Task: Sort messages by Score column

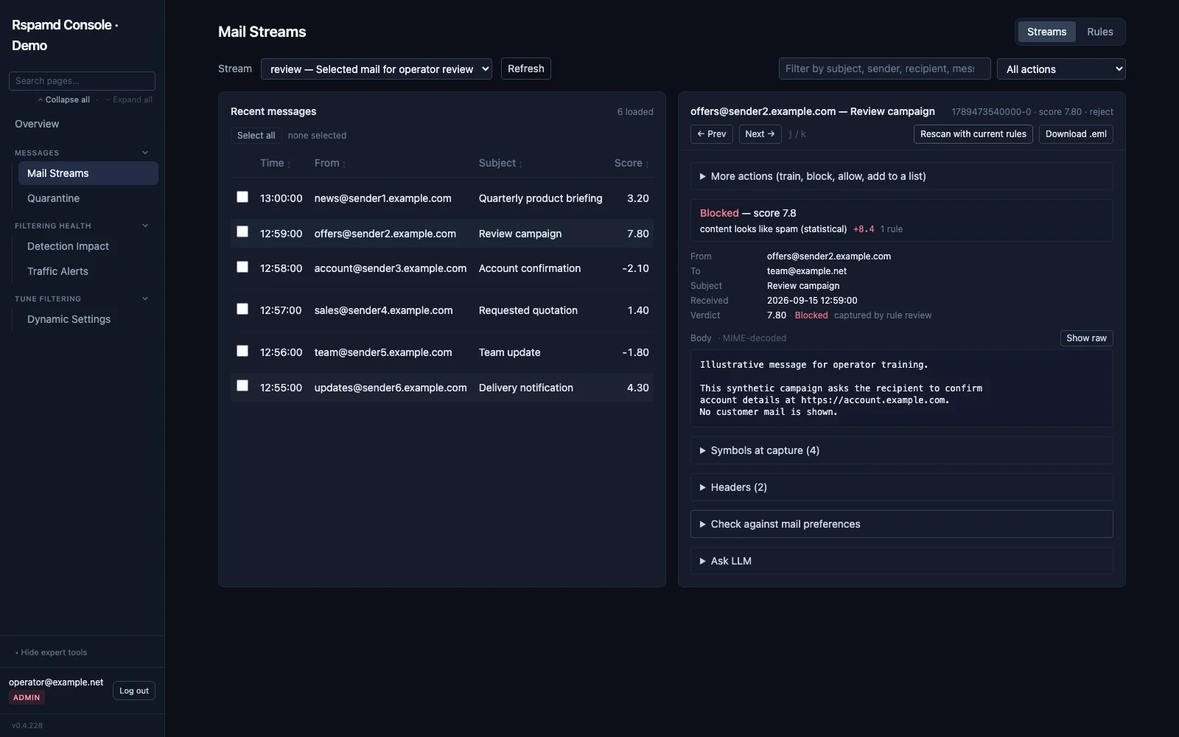Action: pos(632,163)
